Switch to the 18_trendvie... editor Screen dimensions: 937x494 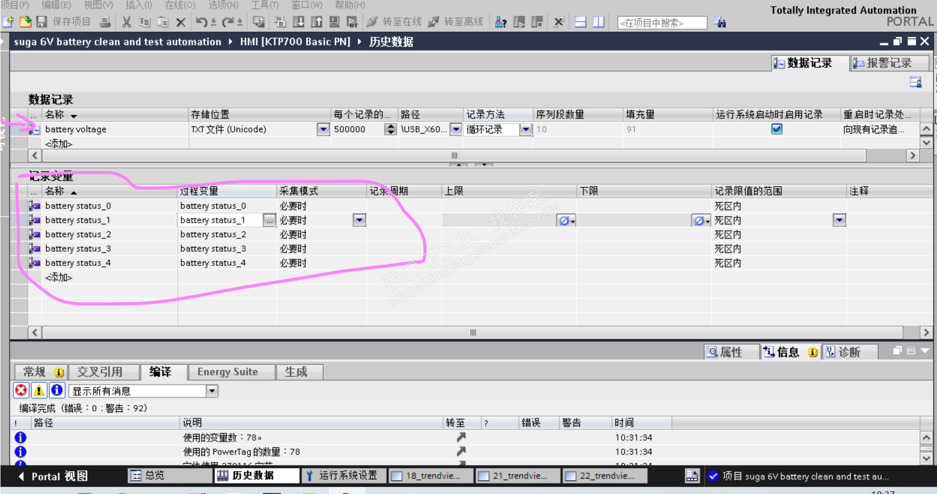[431, 475]
